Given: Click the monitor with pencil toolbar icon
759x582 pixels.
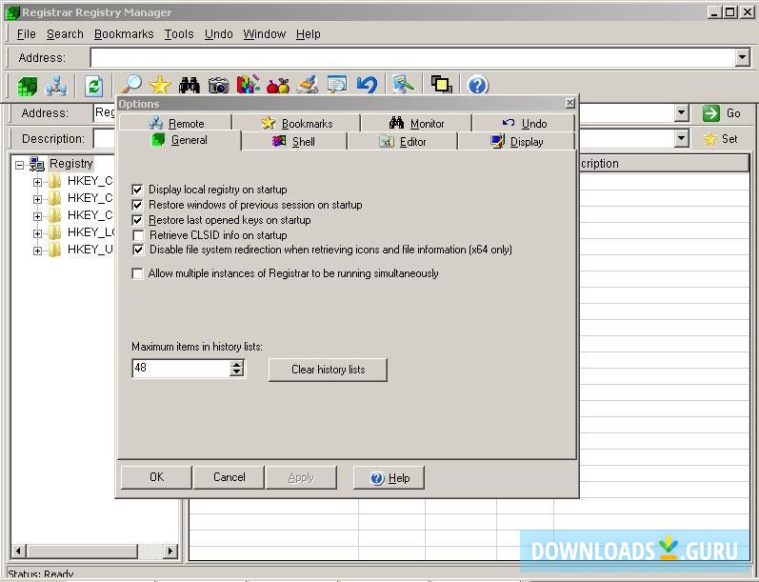Looking at the screenshot, I should (403, 85).
